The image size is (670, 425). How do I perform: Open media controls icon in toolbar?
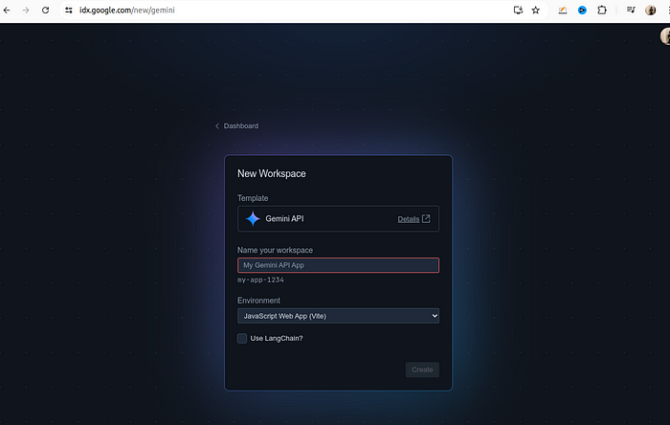[631, 11]
